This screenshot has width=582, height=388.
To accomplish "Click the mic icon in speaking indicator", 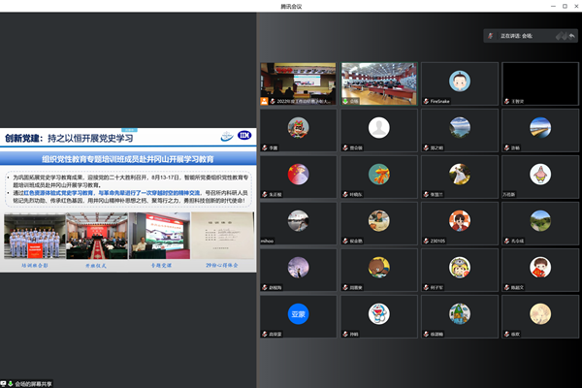I will pos(491,36).
